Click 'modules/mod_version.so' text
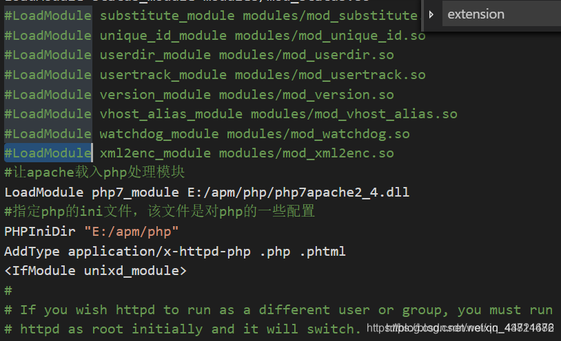Screen dimensions: 561x341 pos(306,95)
